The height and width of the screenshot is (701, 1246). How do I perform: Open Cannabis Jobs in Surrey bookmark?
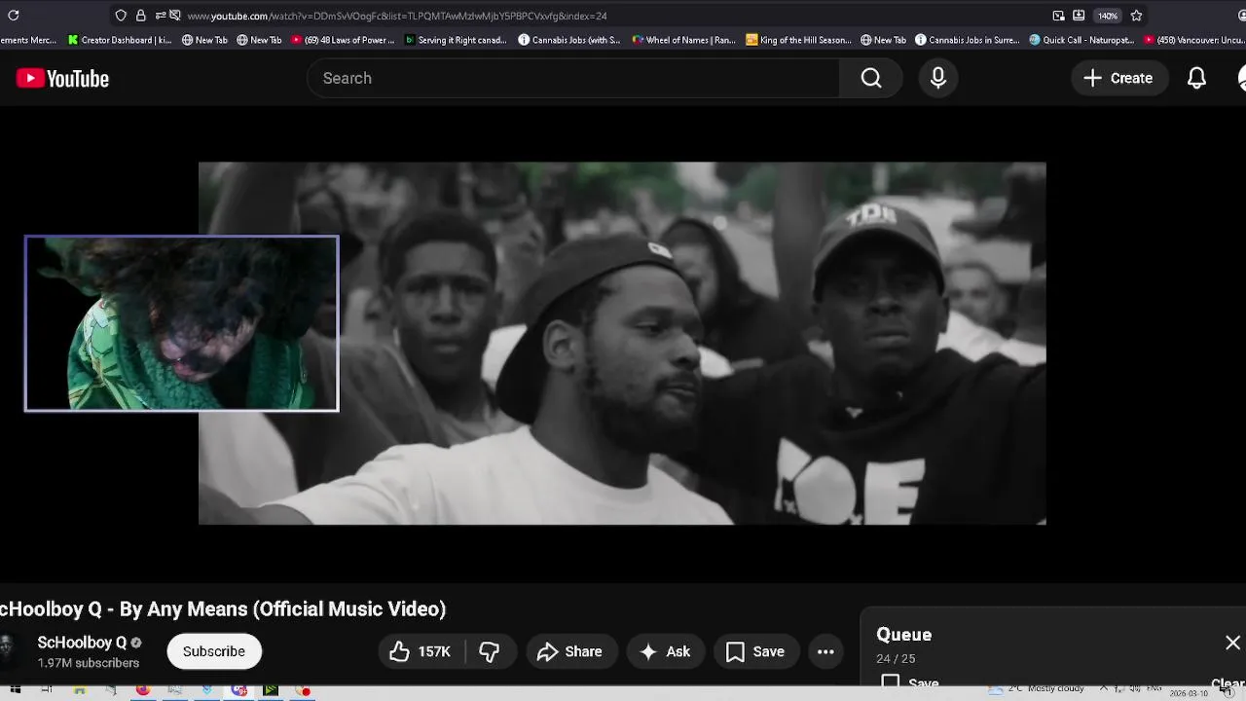point(968,40)
